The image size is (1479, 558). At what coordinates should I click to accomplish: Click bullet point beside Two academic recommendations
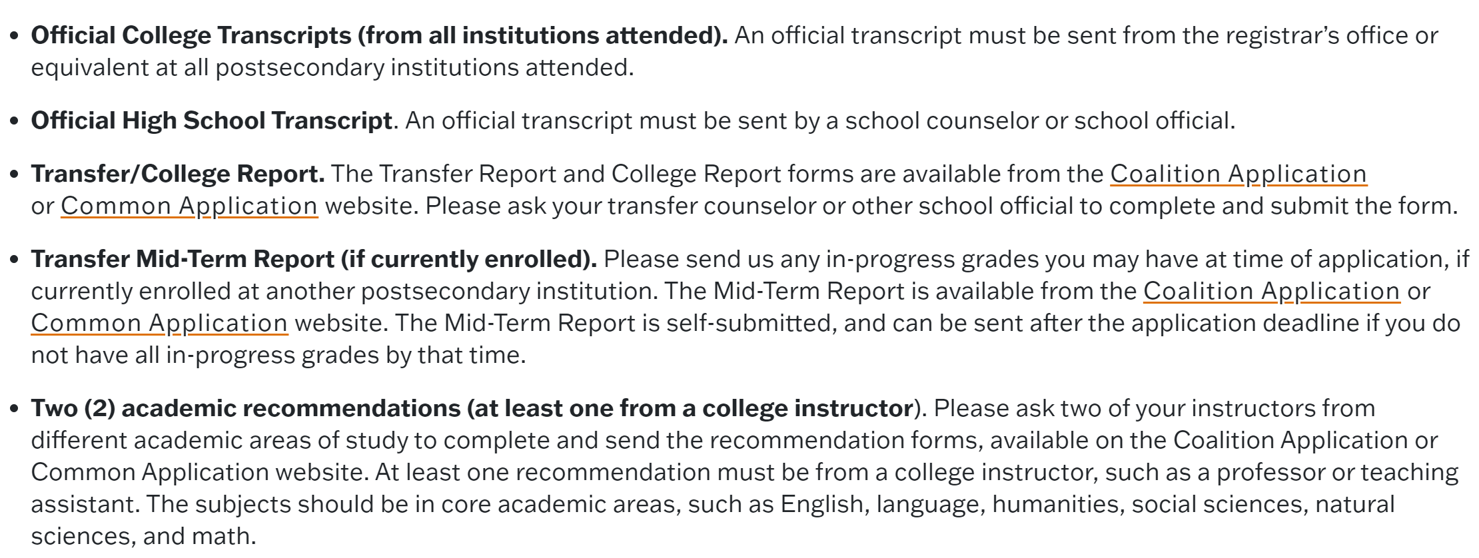(x=15, y=410)
